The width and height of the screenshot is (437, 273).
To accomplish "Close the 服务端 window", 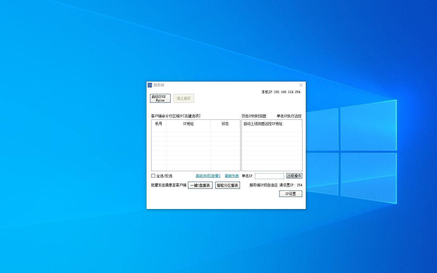I will pyautogui.click(x=301, y=85).
